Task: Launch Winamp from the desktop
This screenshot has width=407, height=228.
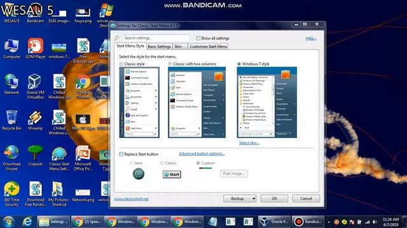Action: coord(36,120)
